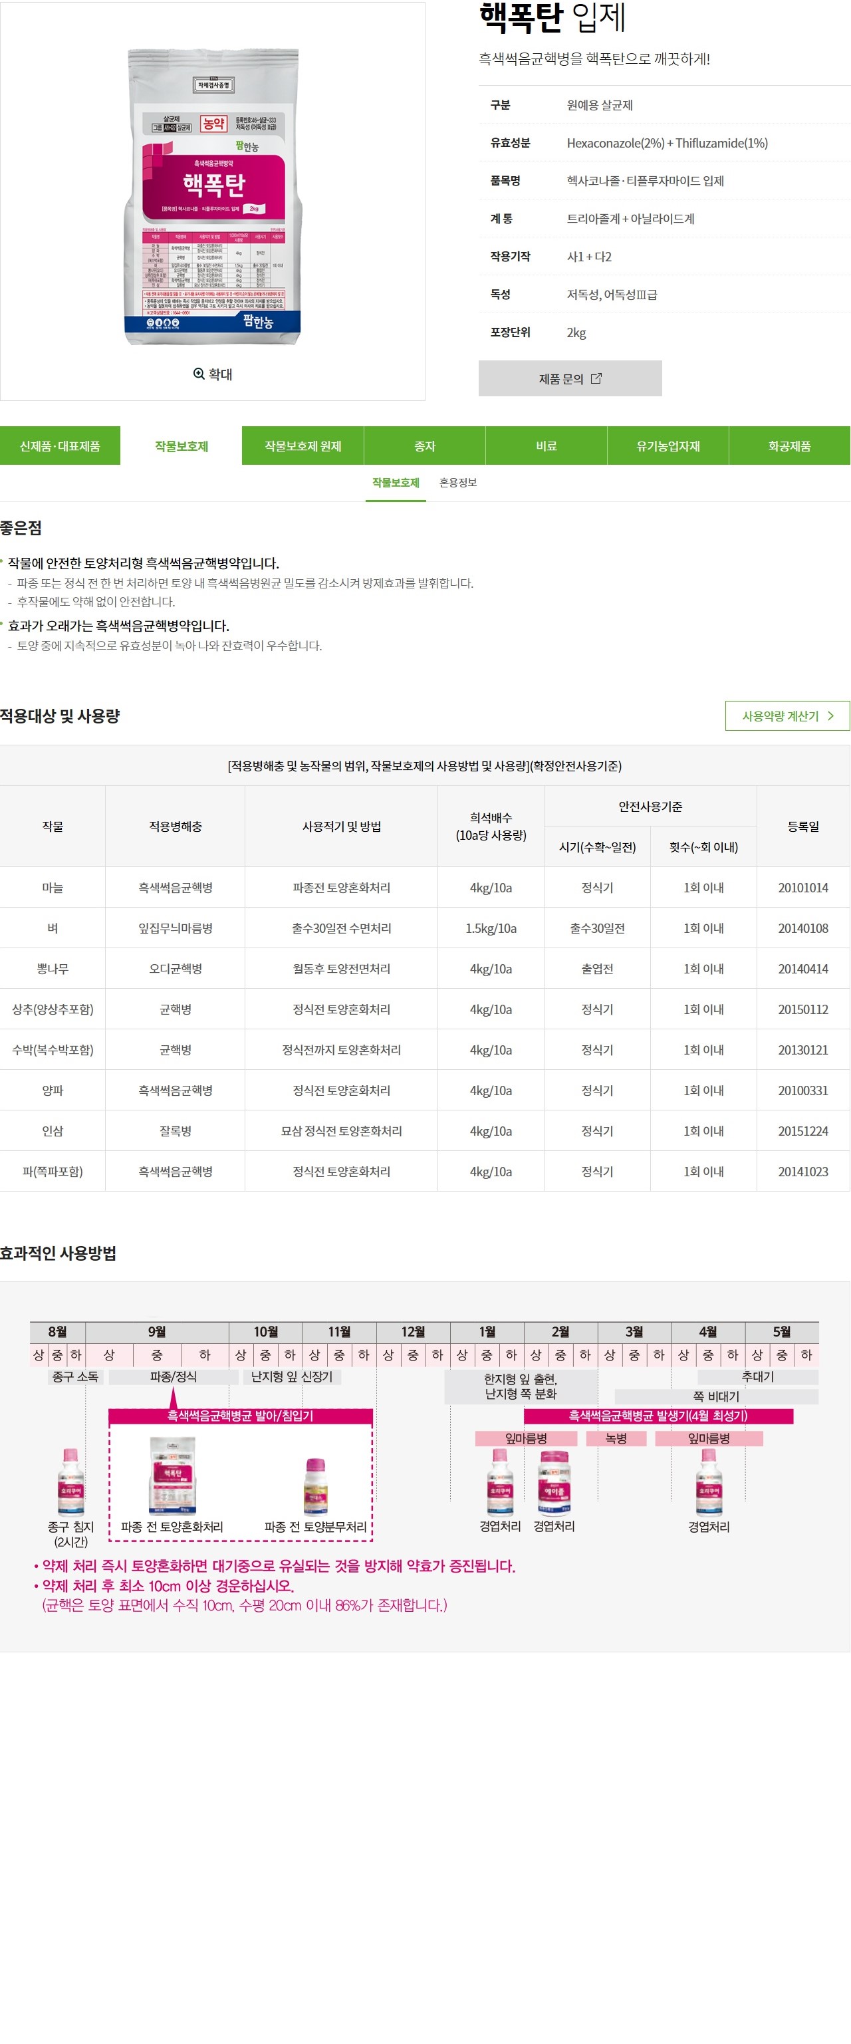This screenshot has width=851, height=2044.
Task: Select the 신제품·대표제품 tab
Action: pos(61,446)
